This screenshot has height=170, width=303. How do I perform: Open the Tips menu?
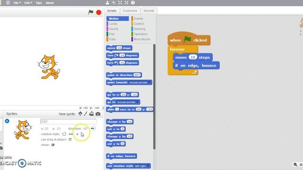point(39,3)
